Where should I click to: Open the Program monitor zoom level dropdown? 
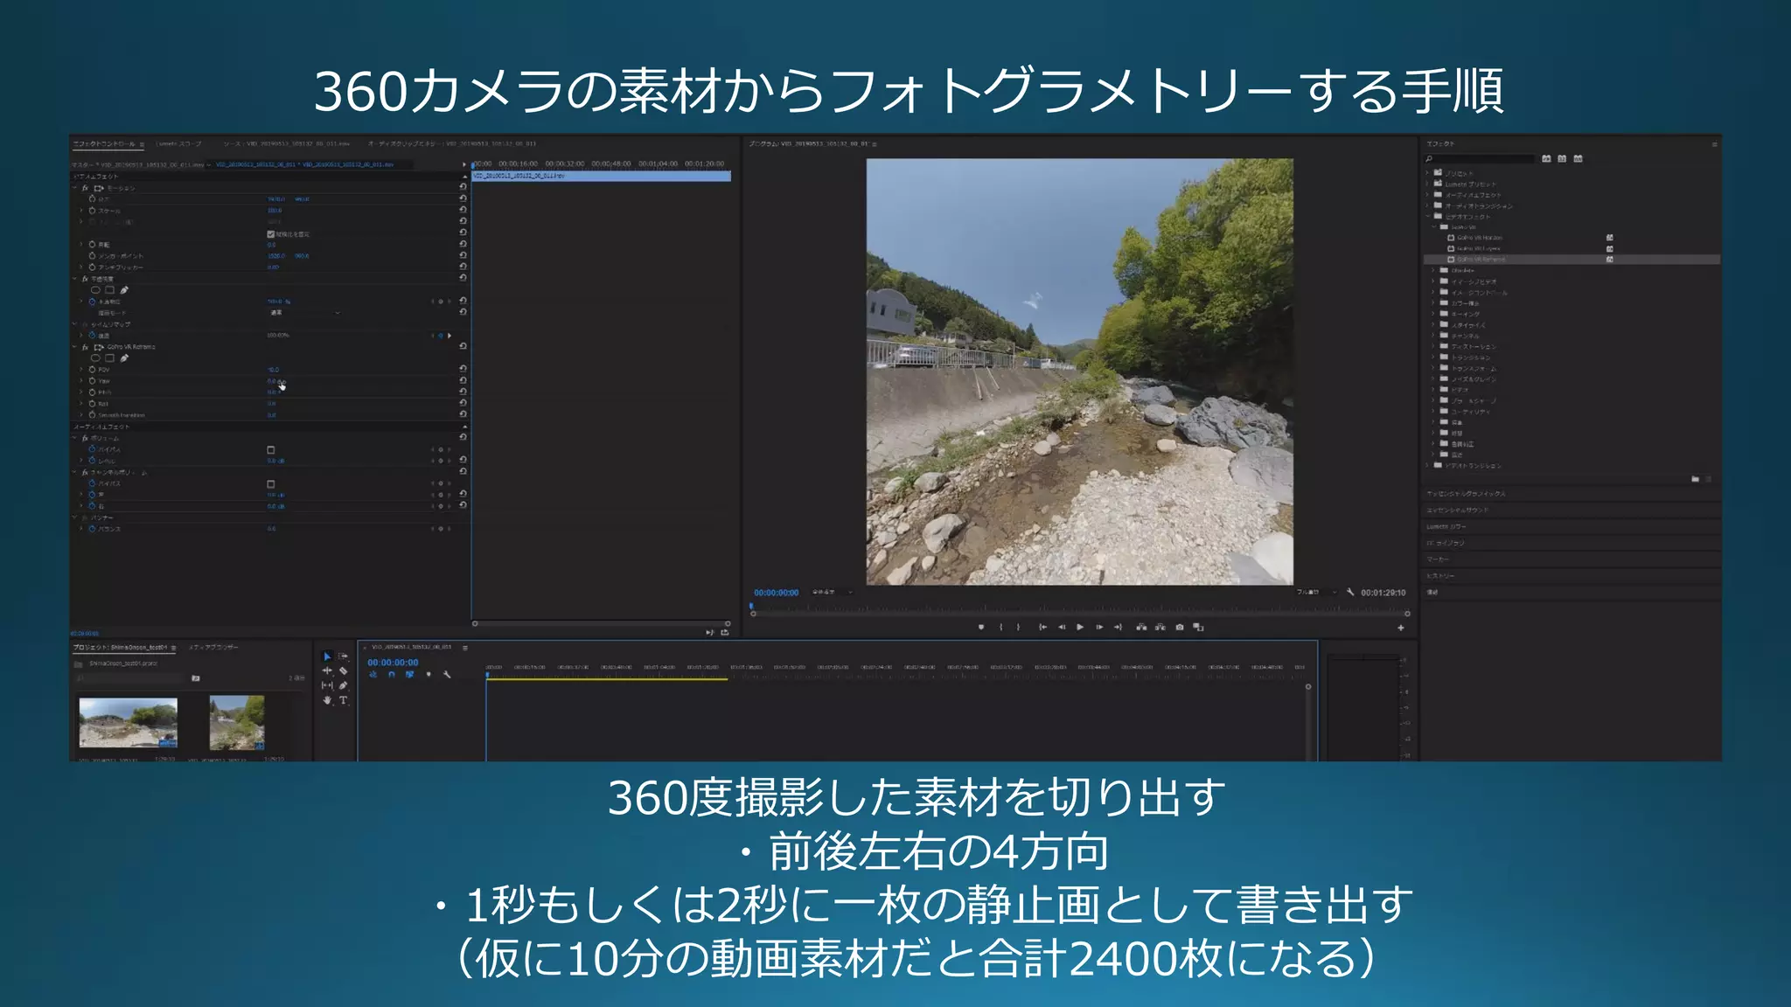click(x=832, y=592)
